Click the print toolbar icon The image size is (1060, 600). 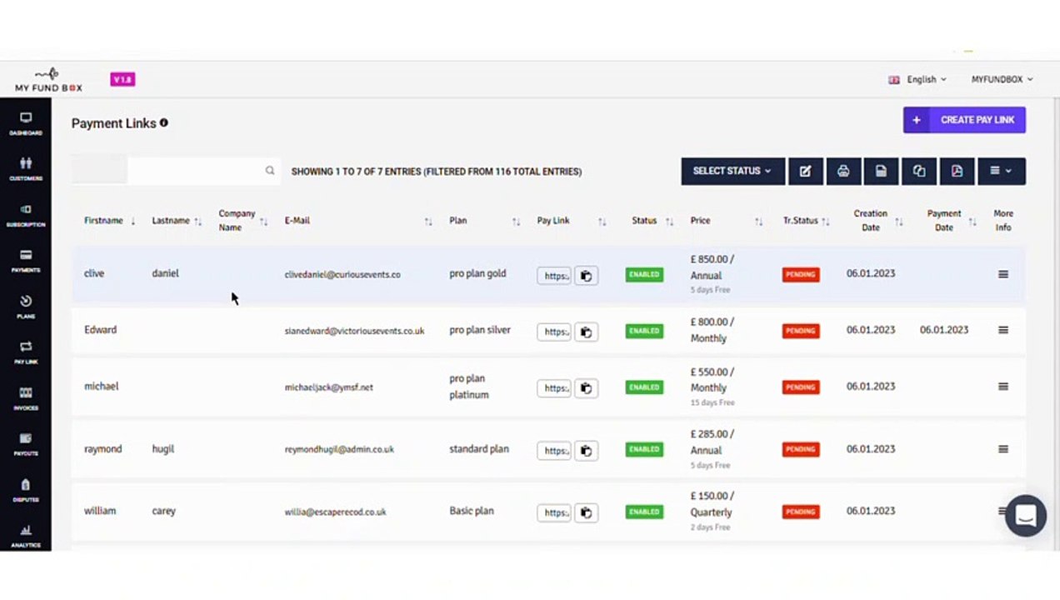(x=843, y=171)
